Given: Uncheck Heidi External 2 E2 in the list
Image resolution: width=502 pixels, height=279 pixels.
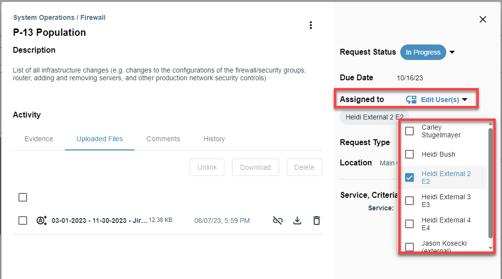Looking at the screenshot, I should point(409,177).
